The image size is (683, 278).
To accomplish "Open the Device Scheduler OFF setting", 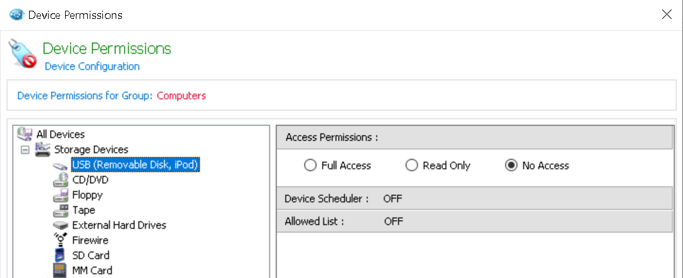I will (392, 199).
